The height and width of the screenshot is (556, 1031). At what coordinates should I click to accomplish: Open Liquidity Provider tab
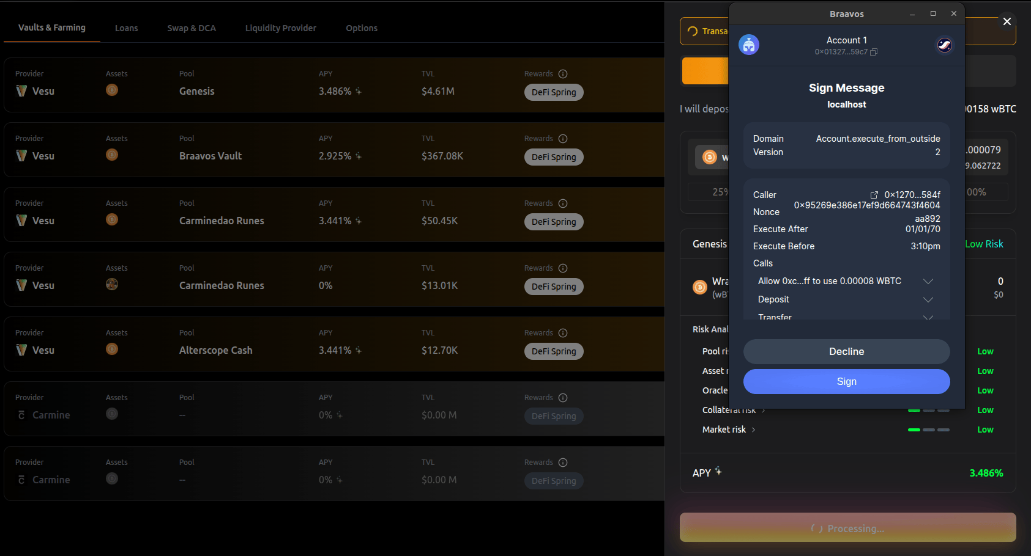tap(281, 28)
